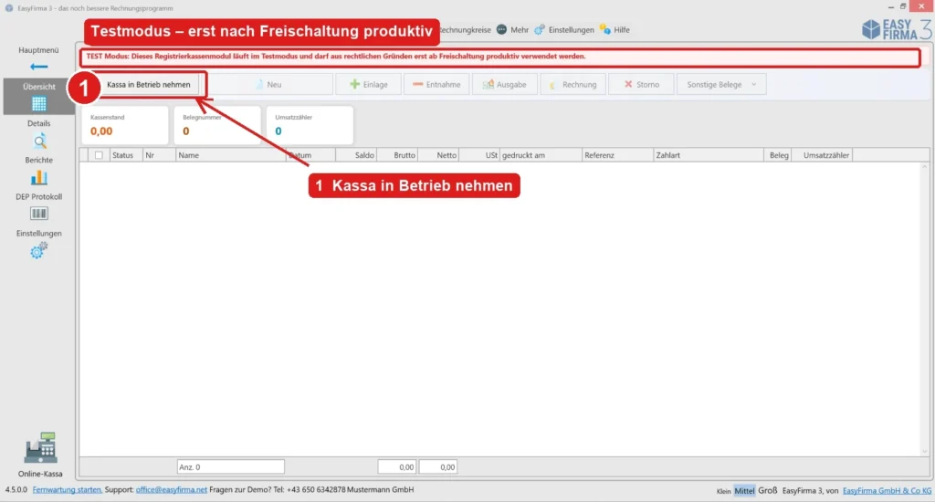Open Details magnifier in sidebar

click(x=39, y=141)
